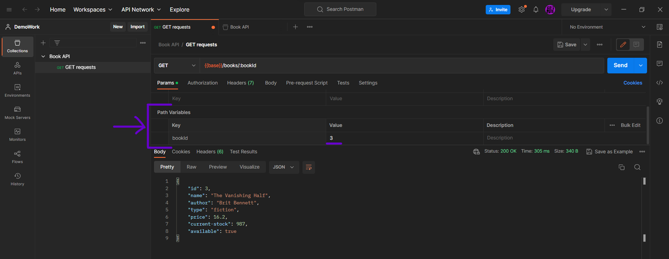Open path variables column options dots
Viewport: 669px width, 259px height.
(612, 125)
